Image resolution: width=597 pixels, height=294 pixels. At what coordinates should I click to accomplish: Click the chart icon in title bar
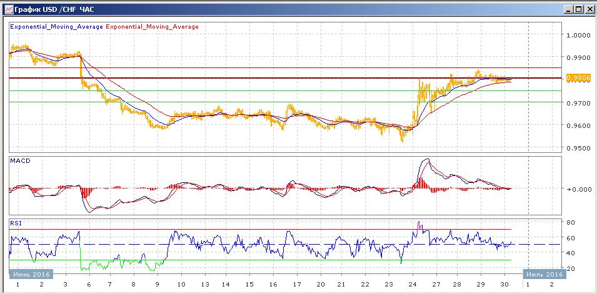[x=8, y=9]
